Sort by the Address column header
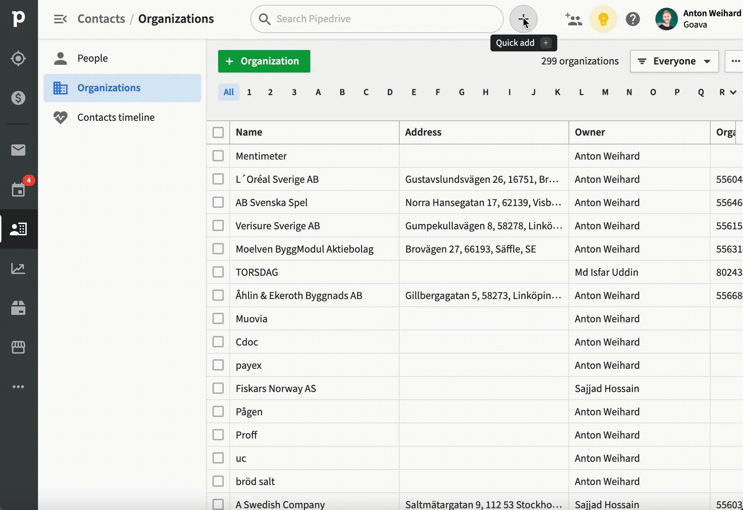The image size is (743, 510). 423,132
